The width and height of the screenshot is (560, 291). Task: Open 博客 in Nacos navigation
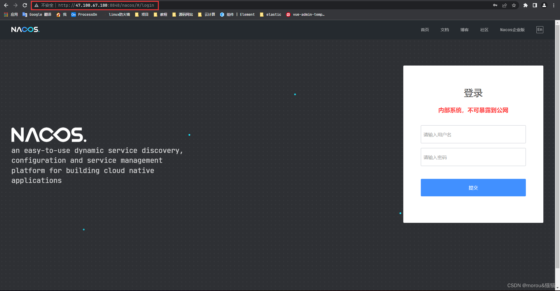465,30
